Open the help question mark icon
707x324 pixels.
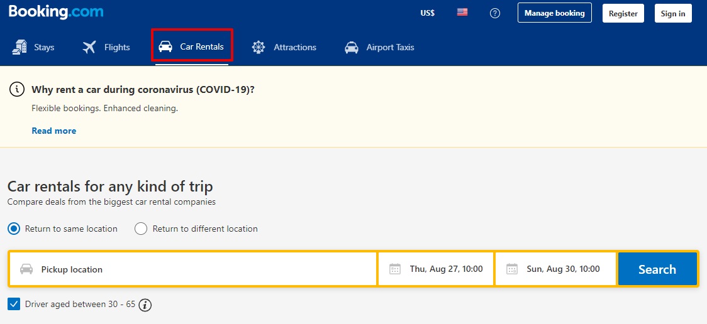495,13
